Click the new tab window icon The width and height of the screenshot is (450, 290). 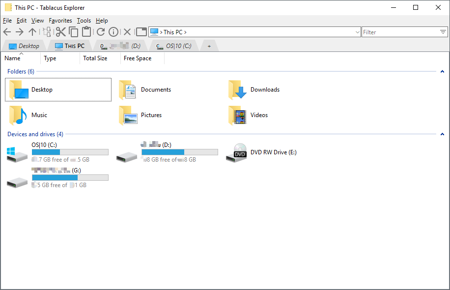coord(141,32)
